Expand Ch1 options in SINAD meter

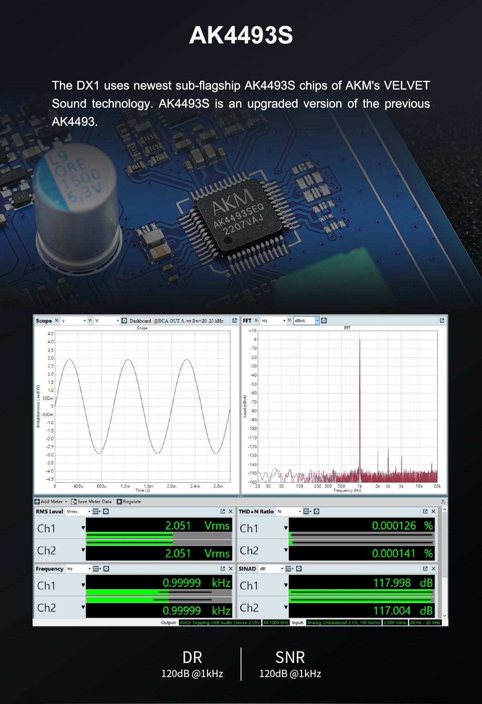pos(286,585)
